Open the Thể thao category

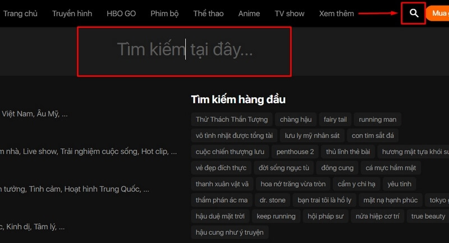(208, 13)
